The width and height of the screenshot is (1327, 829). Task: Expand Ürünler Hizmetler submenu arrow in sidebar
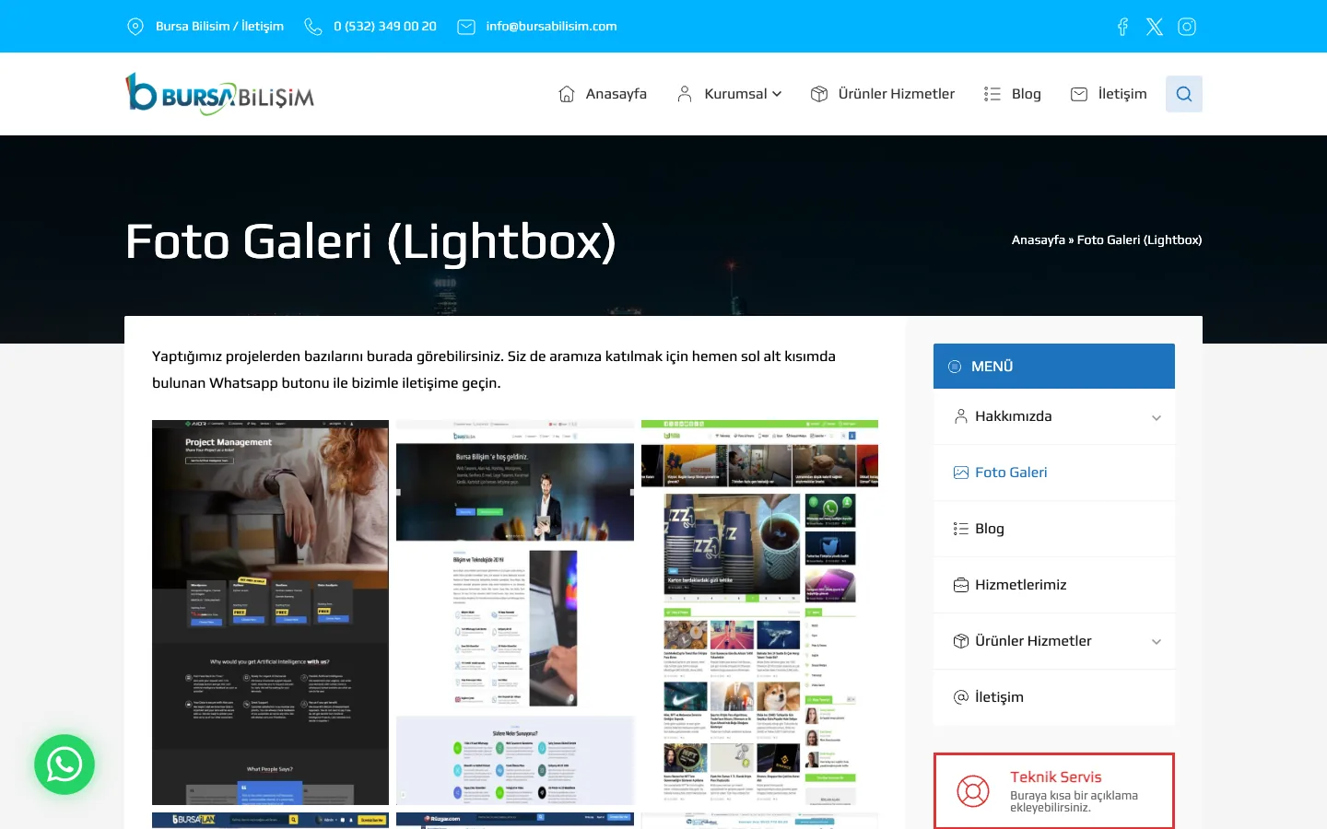[x=1157, y=642]
